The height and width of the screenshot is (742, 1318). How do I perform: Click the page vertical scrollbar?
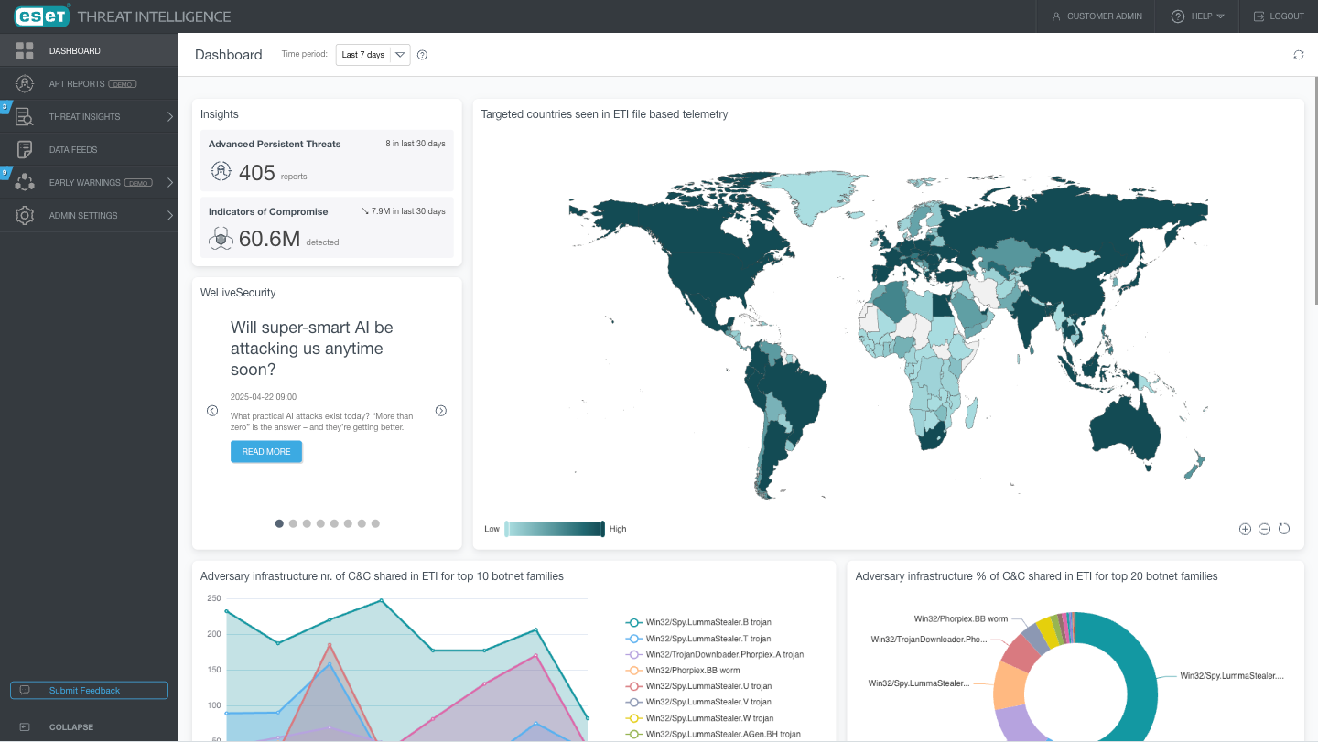[1315, 192]
